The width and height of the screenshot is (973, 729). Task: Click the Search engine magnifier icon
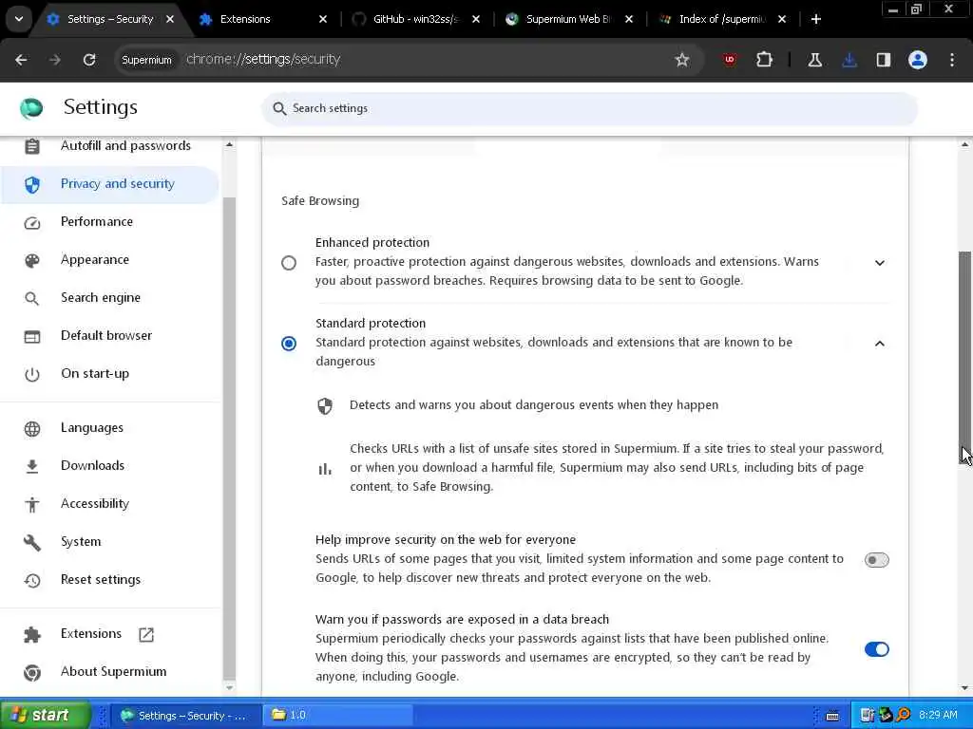[31, 298]
